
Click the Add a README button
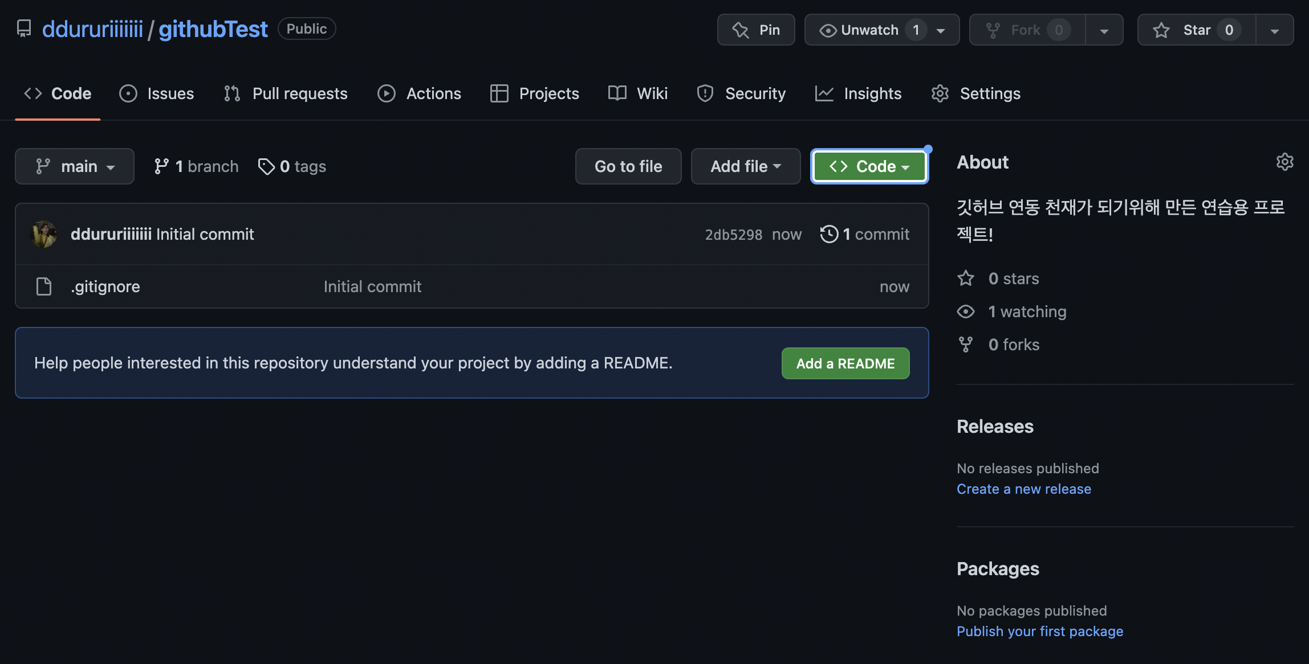tap(845, 363)
